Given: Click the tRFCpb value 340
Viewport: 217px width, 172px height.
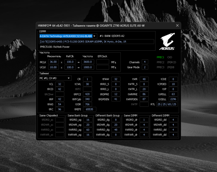Looking at the screenshot, I should 87,99.
